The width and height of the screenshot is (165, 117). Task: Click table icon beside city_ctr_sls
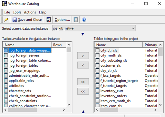97,50
